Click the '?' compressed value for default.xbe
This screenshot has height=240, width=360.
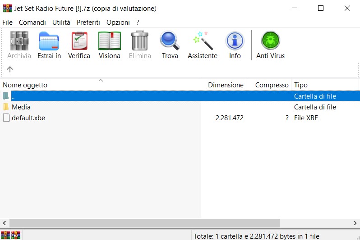click(x=287, y=118)
